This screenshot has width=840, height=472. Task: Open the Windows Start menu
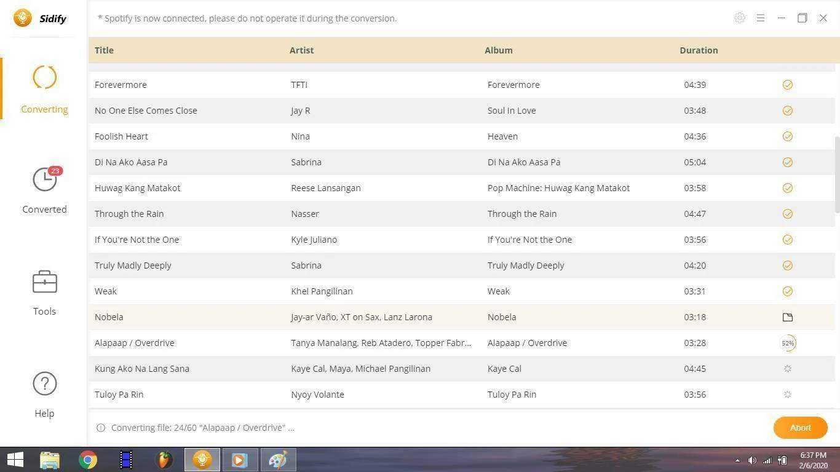15,460
